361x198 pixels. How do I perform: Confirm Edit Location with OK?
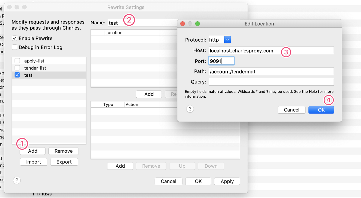pyautogui.click(x=321, y=110)
